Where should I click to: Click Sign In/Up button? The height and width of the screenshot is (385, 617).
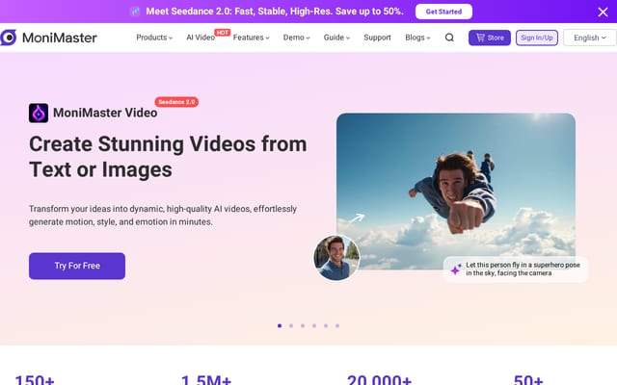click(x=537, y=38)
